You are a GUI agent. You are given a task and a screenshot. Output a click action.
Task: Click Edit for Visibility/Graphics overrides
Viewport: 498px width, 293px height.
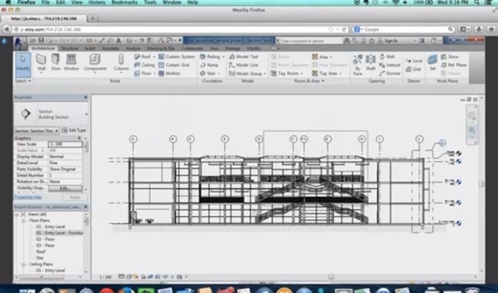65,188
